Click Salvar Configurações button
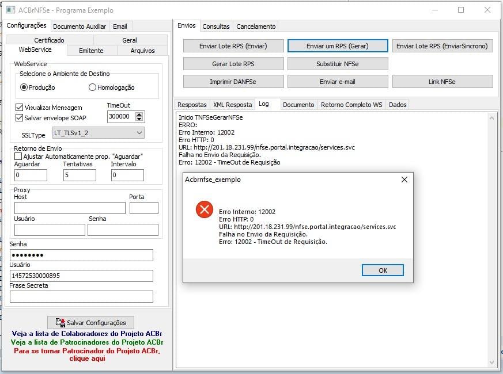This screenshot has width=503, height=374. click(90, 322)
